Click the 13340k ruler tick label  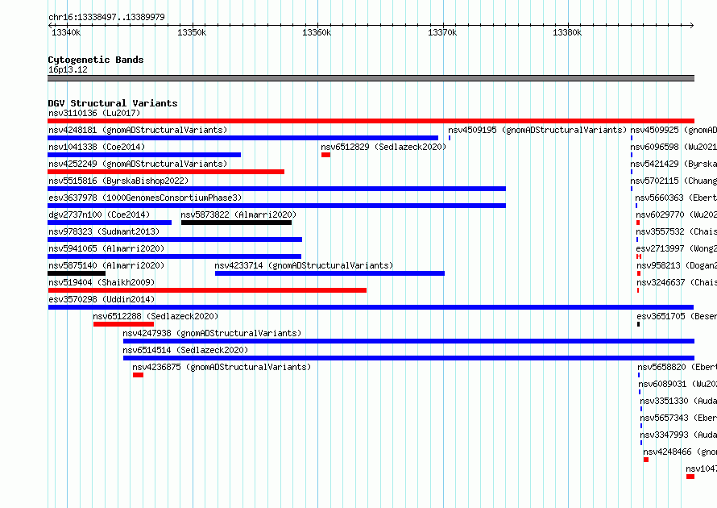point(66,32)
